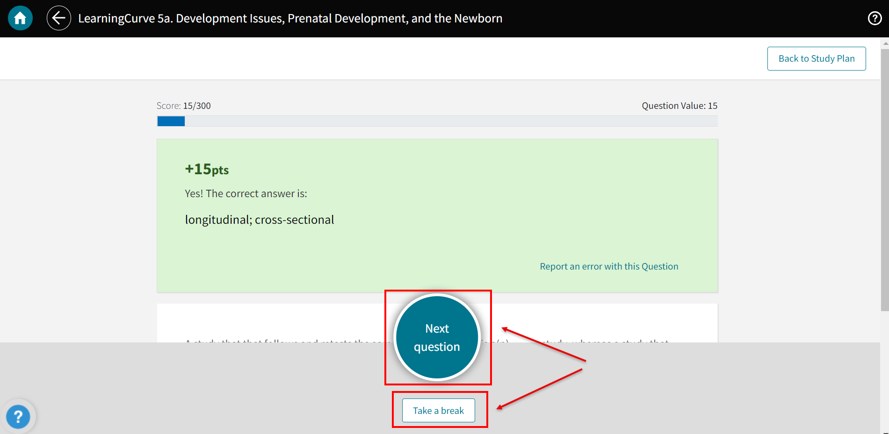Image resolution: width=889 pixels, height=434 pixels.
Task: Click the Score: 15/300 label
Action: pos(183,106)
